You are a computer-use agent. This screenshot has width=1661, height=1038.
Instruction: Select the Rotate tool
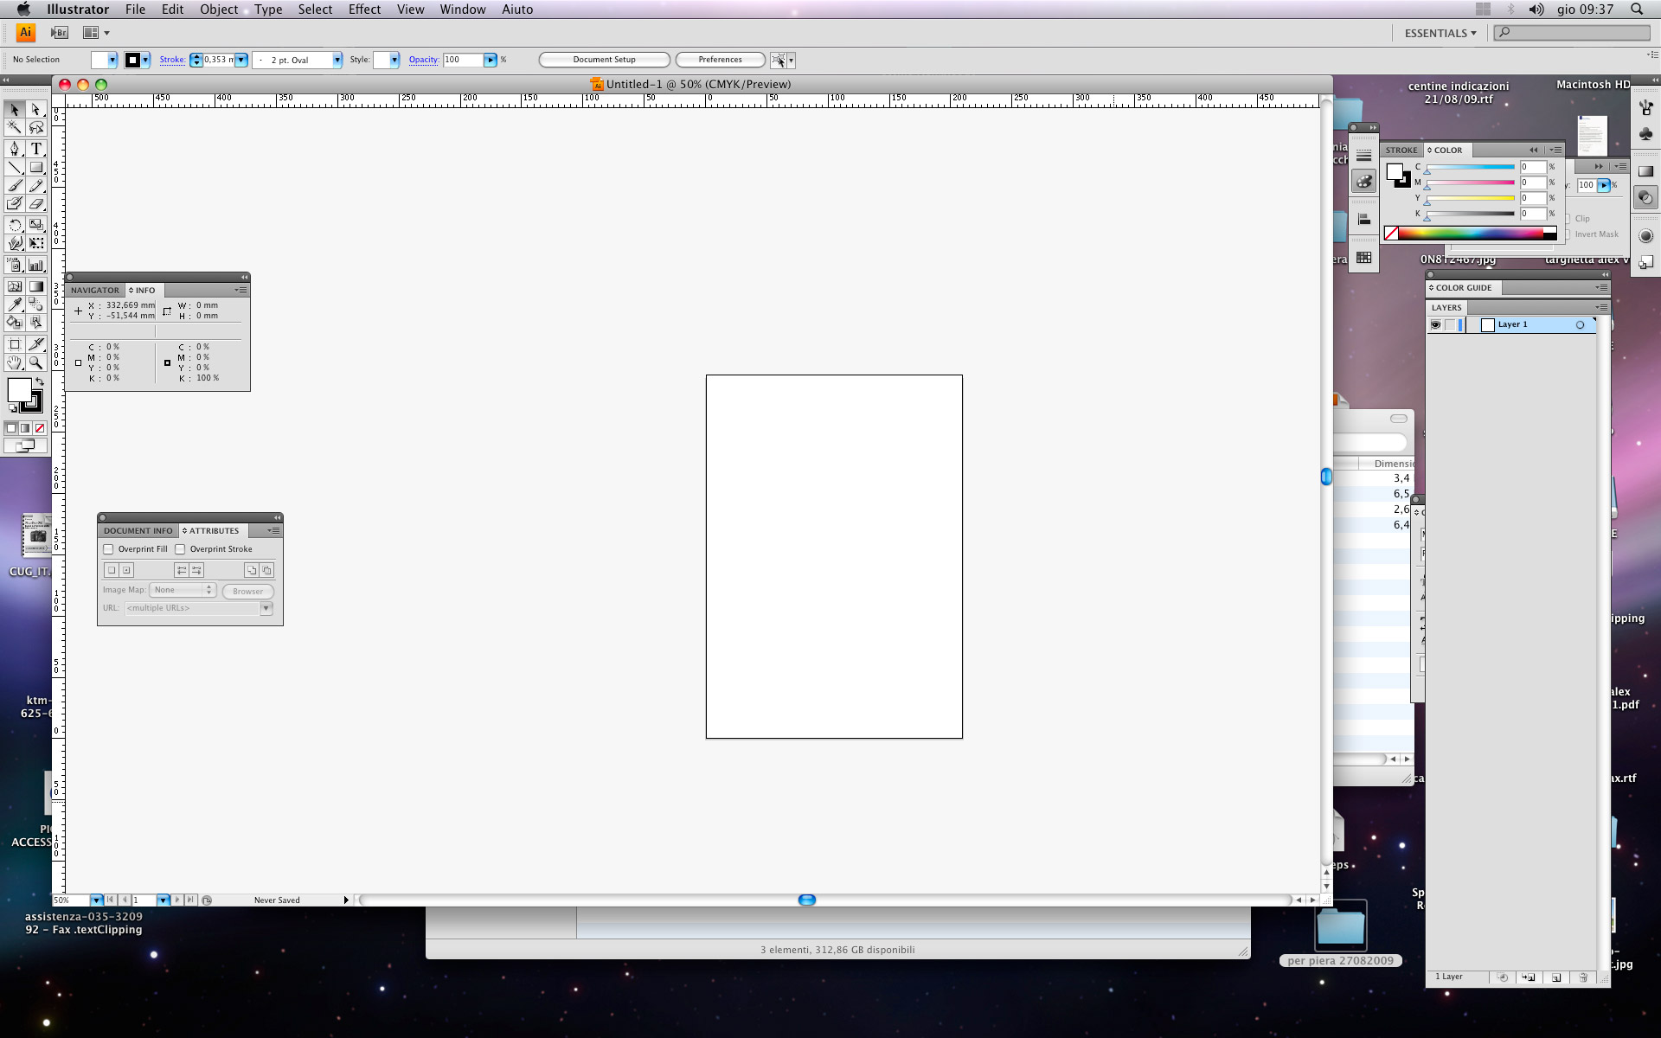[x=15, y=225]
